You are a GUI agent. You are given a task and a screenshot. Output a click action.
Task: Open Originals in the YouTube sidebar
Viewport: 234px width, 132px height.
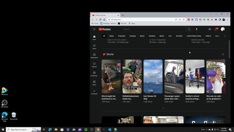(94, 65)
